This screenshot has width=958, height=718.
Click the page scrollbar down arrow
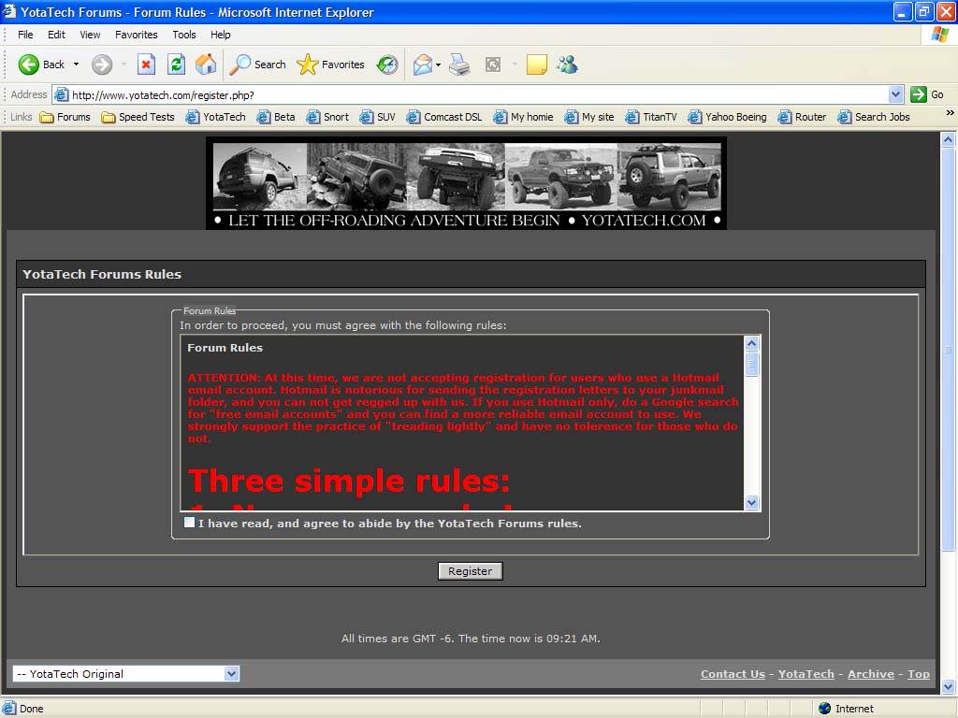949,687
